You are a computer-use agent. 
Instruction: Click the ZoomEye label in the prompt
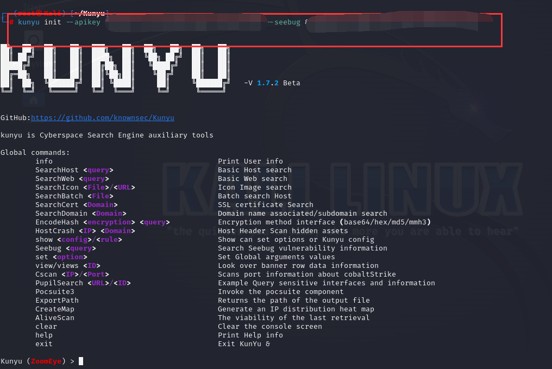pyautogui.click(x=45, y=361)
